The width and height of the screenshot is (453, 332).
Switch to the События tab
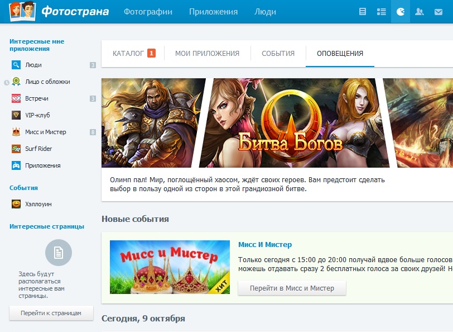(278, 54)
